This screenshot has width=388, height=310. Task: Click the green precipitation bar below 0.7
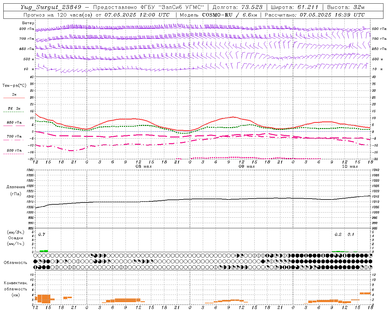44,251
